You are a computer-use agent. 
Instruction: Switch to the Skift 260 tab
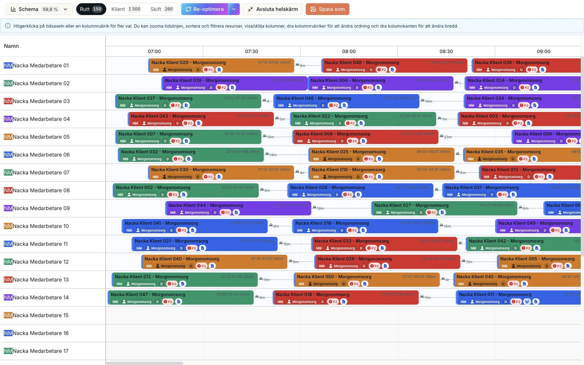point(162,9)
